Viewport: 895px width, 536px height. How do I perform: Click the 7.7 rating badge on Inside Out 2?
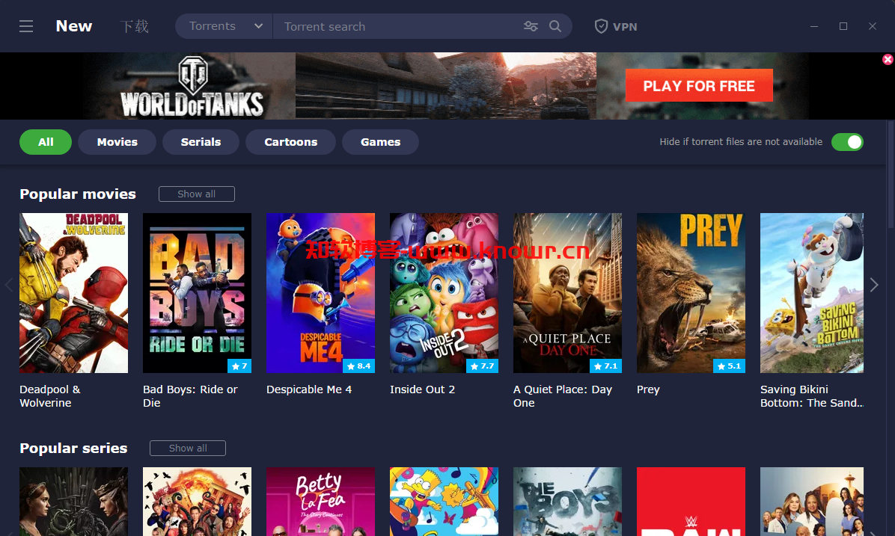click(483, 366)
